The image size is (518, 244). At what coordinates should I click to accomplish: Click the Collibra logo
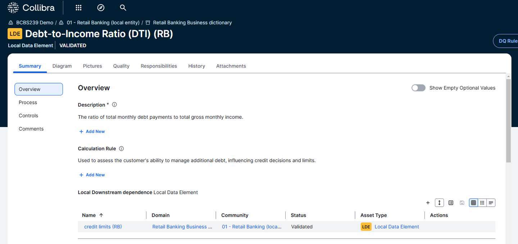(x=31, y=8)
